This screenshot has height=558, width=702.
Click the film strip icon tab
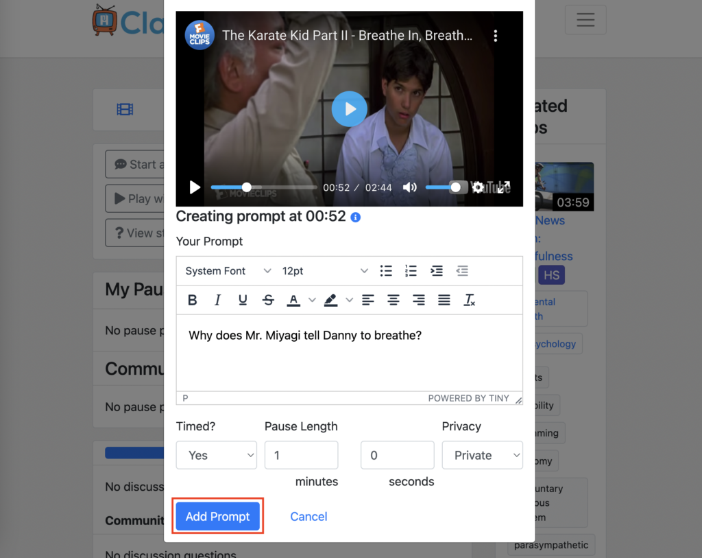125,109
